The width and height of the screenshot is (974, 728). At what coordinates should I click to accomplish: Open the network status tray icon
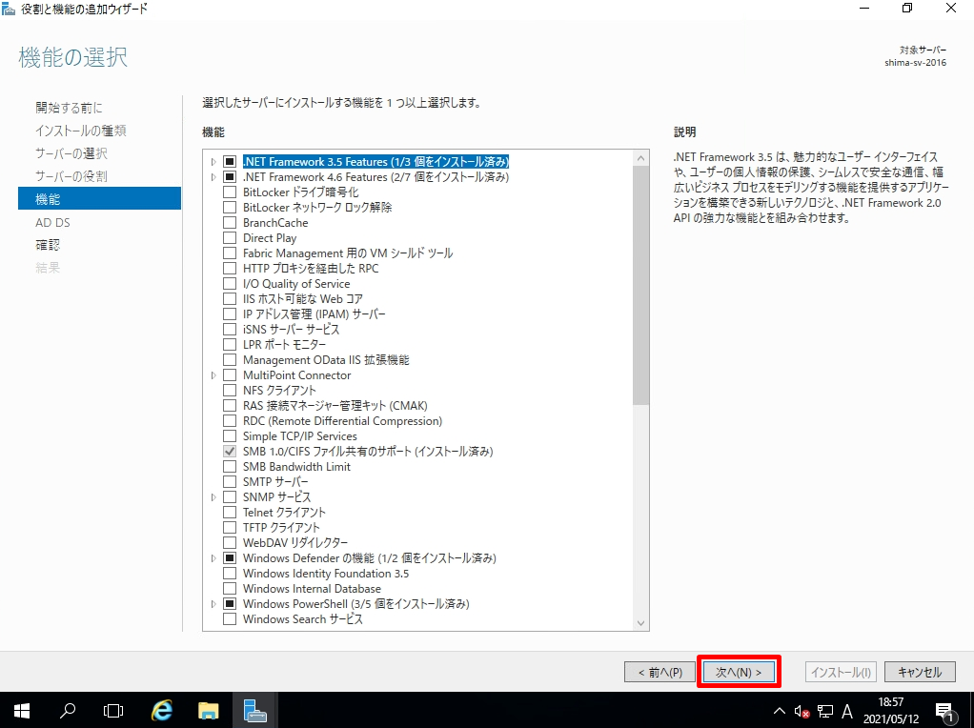pos(825,711)
